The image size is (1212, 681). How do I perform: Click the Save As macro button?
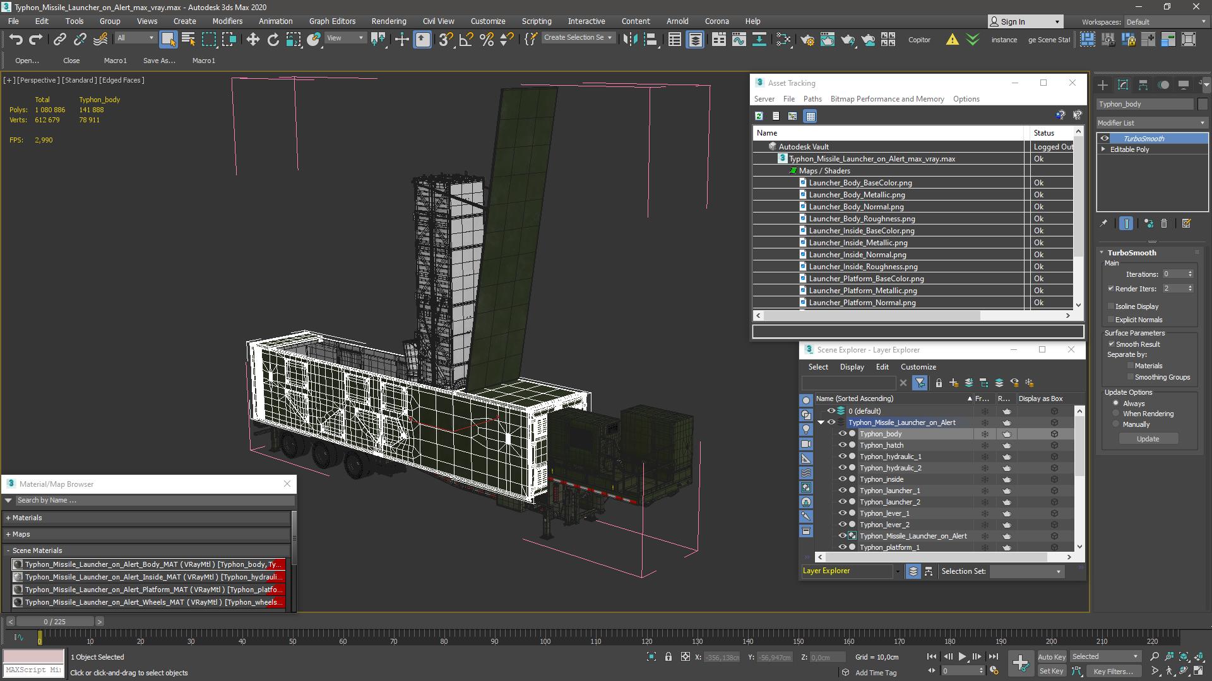(x=159, y=61)
